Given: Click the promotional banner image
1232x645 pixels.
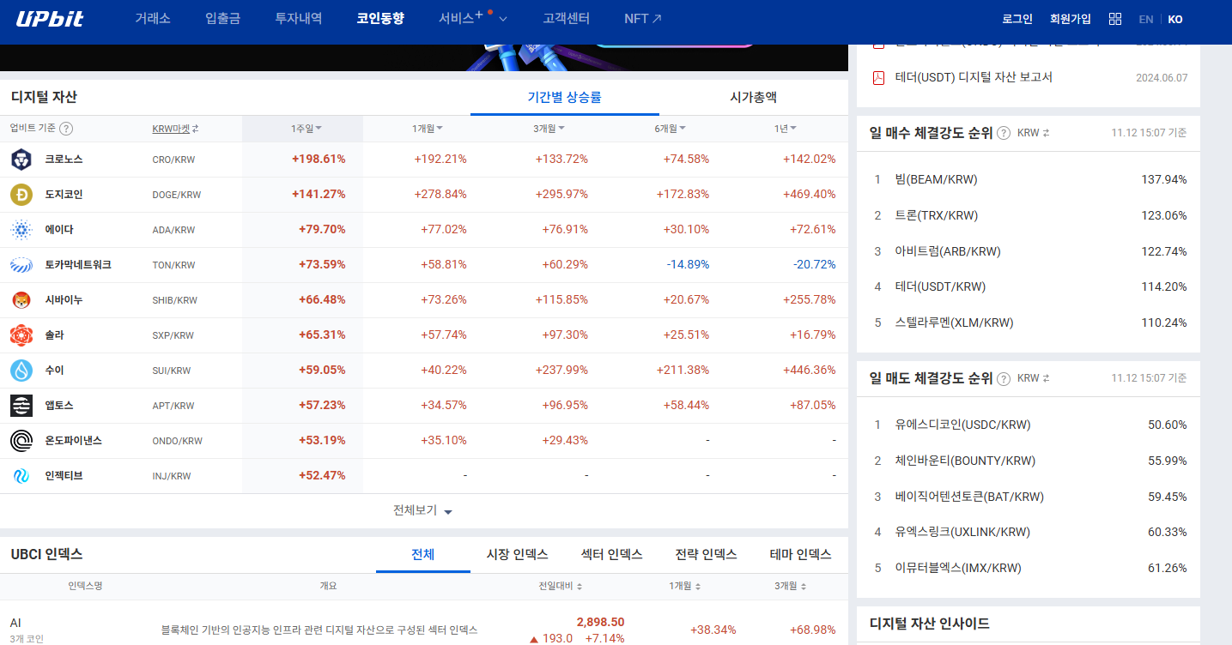Looking at the screenshot, I should point(424,57).
